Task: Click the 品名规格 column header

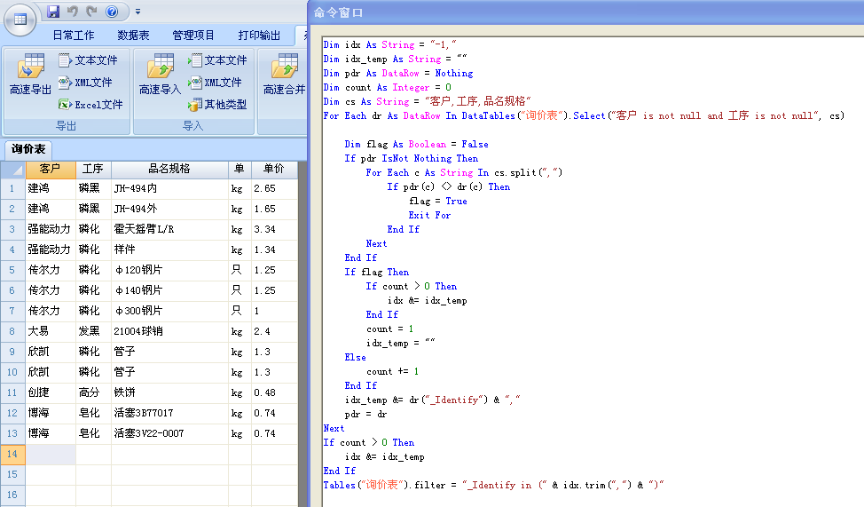Action: [x=169, y=169]
